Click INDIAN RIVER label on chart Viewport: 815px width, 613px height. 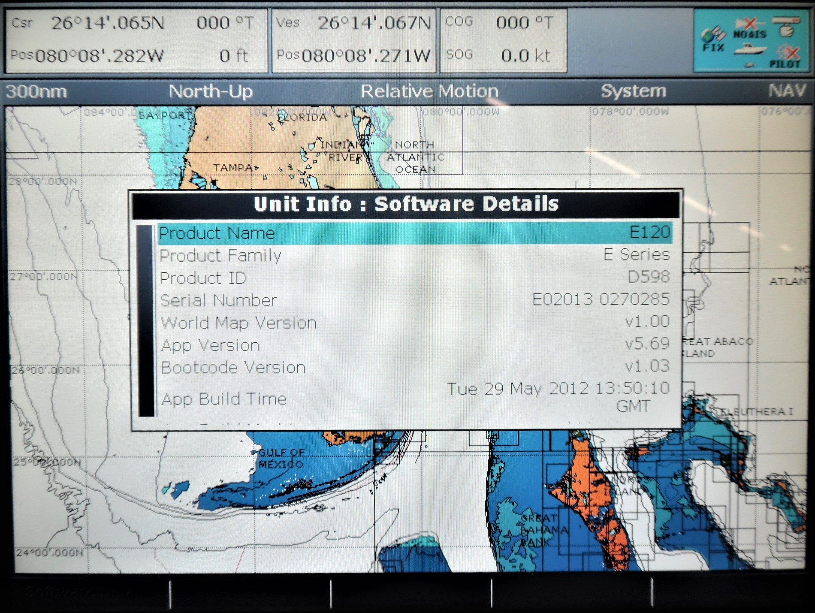click(342, 151)
